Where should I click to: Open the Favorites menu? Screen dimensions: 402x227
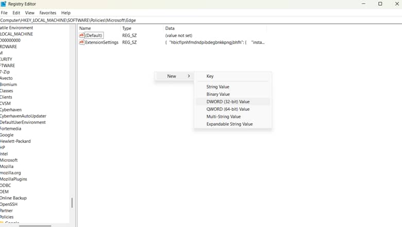(x=48, y=13)
